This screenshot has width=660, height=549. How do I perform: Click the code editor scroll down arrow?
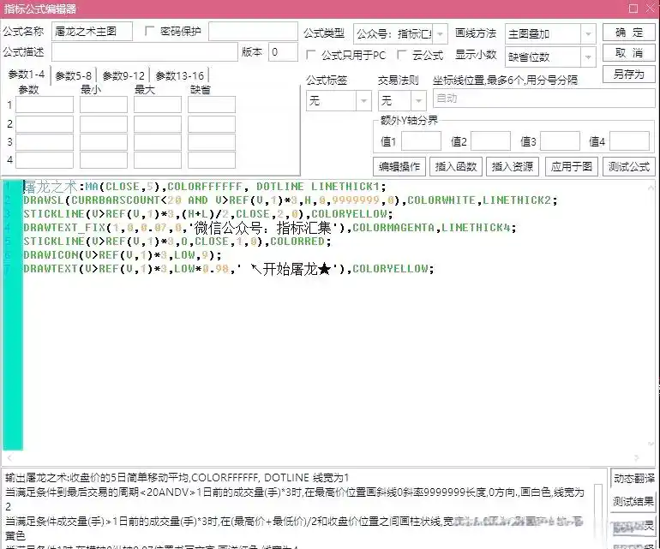(x=651, y=445)
